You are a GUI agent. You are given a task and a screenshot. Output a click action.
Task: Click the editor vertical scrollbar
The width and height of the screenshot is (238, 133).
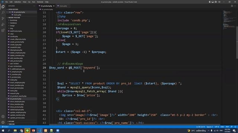(x=237, y=42)
